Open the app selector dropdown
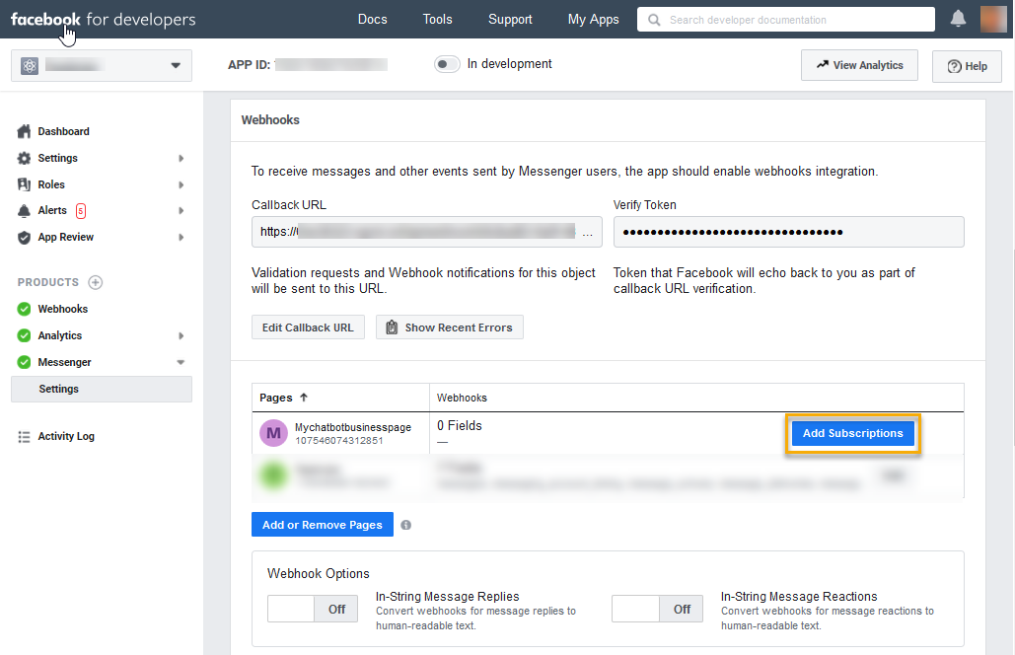1015x655 pixels. [102, 65]
